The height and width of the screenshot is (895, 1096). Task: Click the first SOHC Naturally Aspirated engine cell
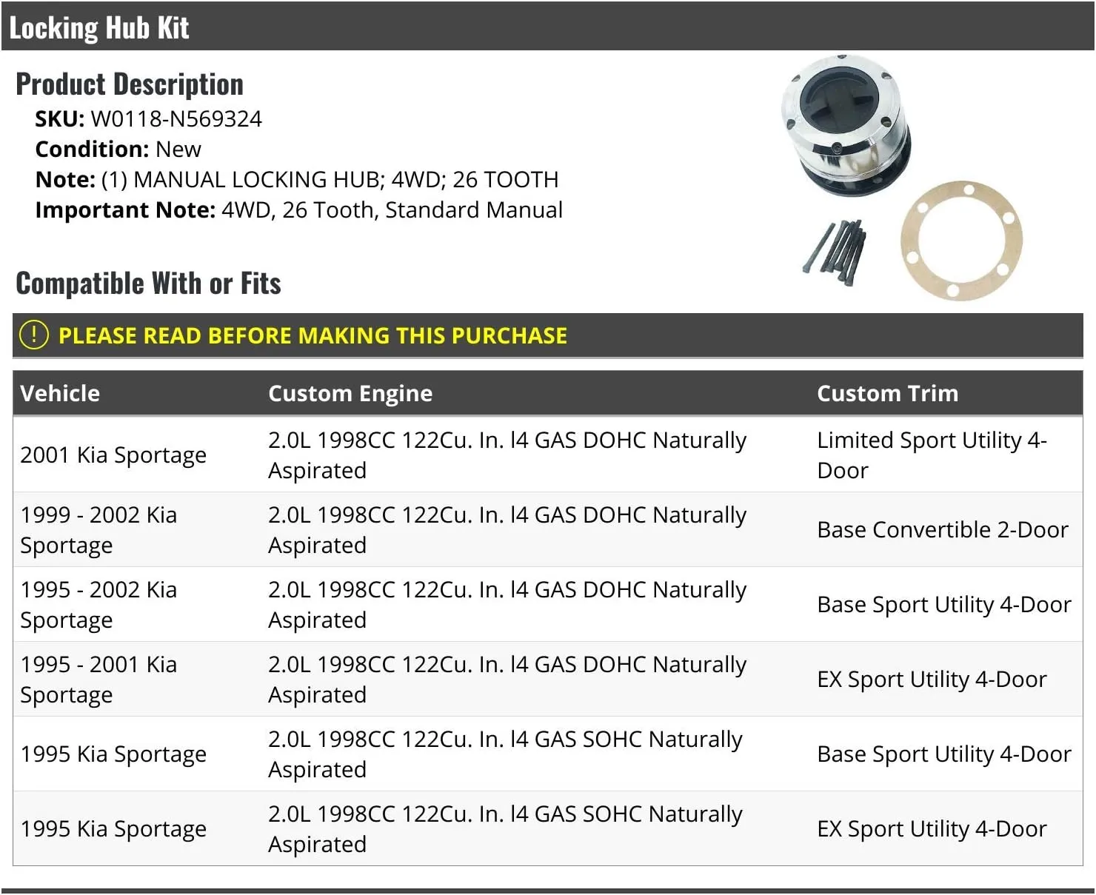tap(505, 754)
